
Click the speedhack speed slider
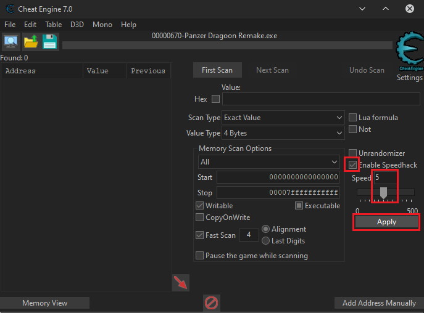coord(383,193)
